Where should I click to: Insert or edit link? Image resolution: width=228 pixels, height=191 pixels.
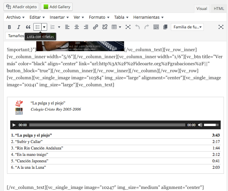pyautogui.click(x=95, y=27)
